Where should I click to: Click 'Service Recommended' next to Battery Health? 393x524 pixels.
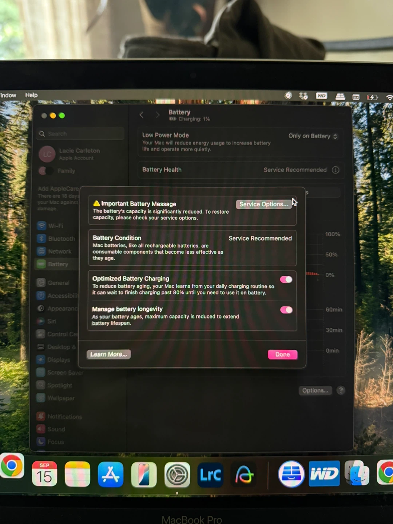tap(295, 170)
